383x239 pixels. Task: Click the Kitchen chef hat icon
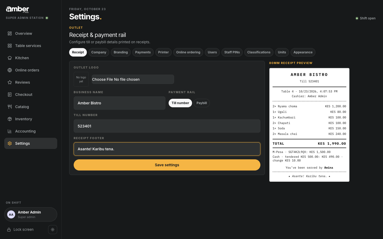(x=10, y=58)
